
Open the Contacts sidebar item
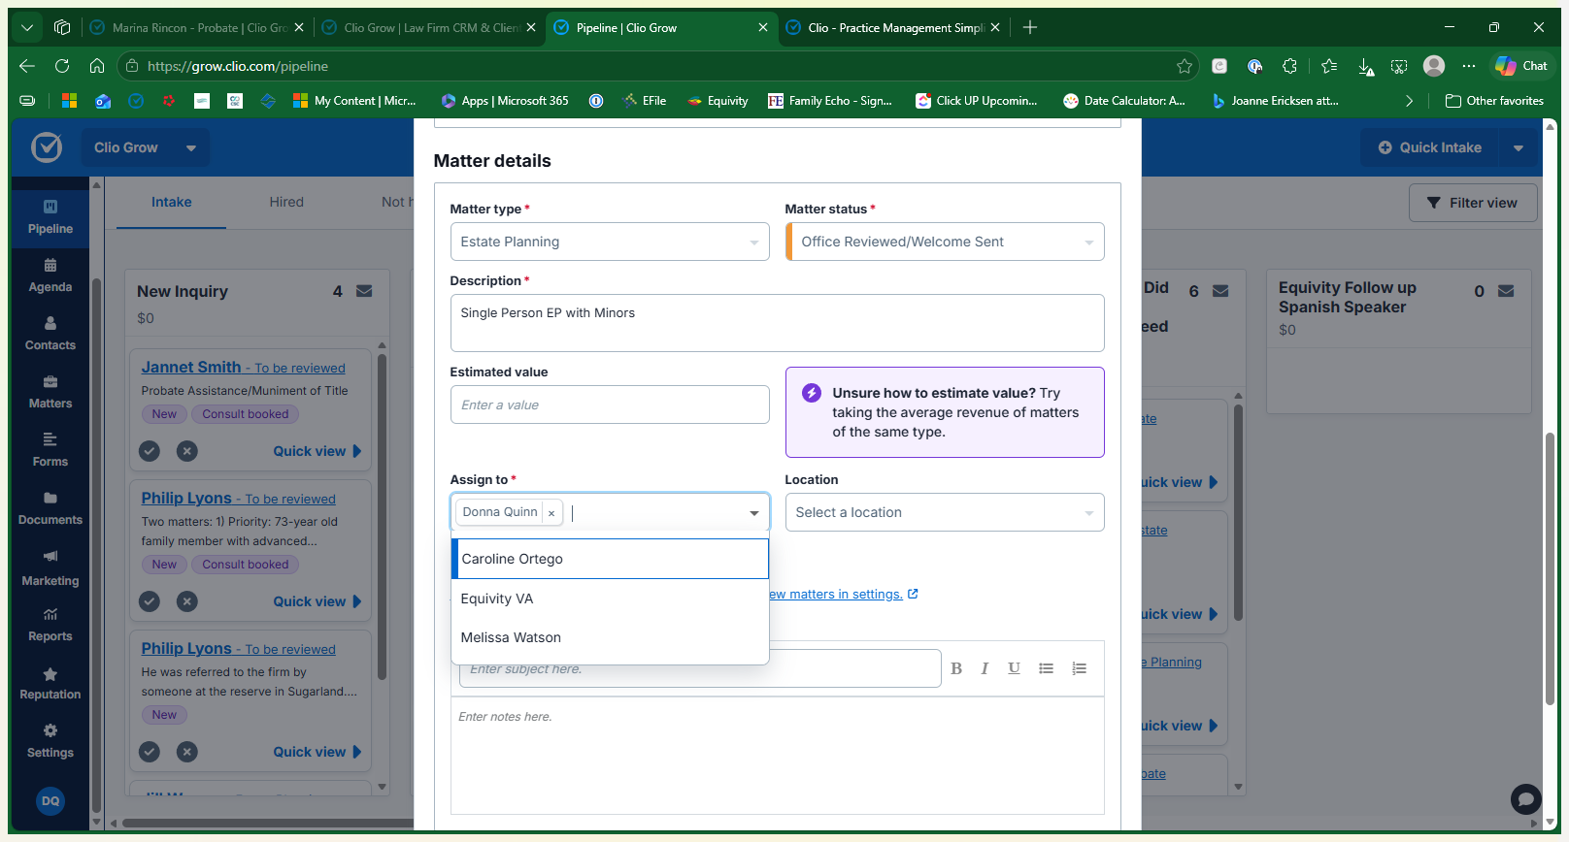[50, 334]
